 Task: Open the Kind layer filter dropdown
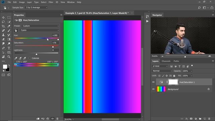pos(160,66)
